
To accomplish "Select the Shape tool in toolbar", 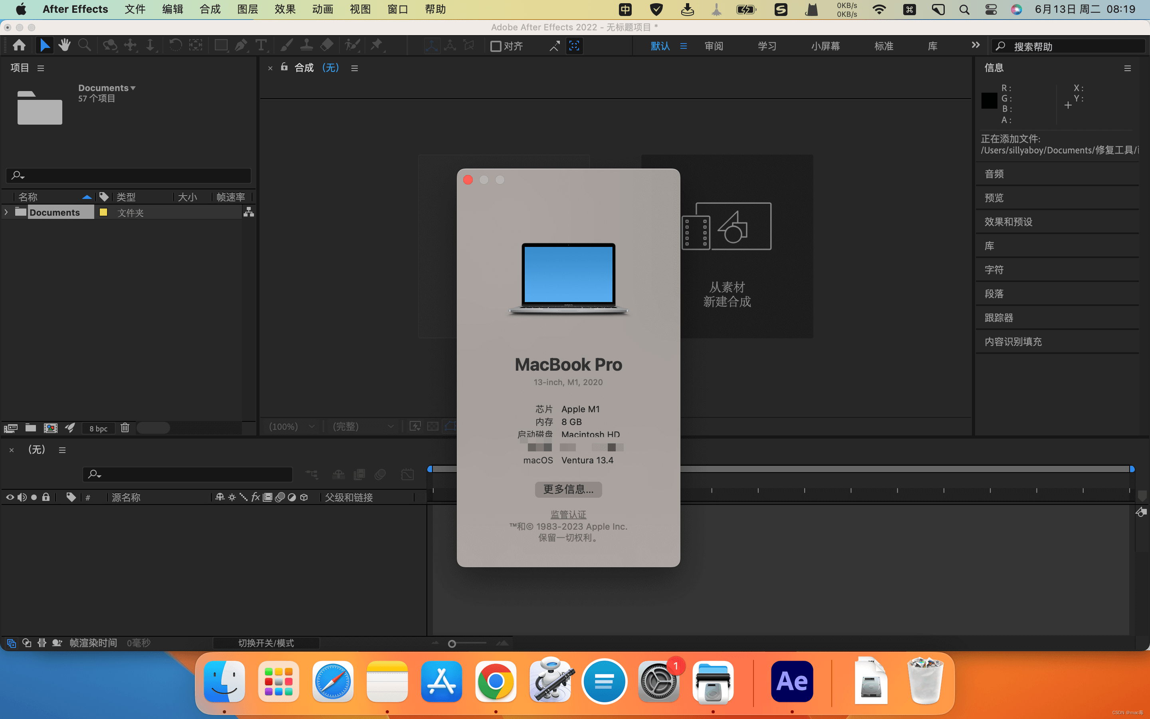I will click(218, 46).
